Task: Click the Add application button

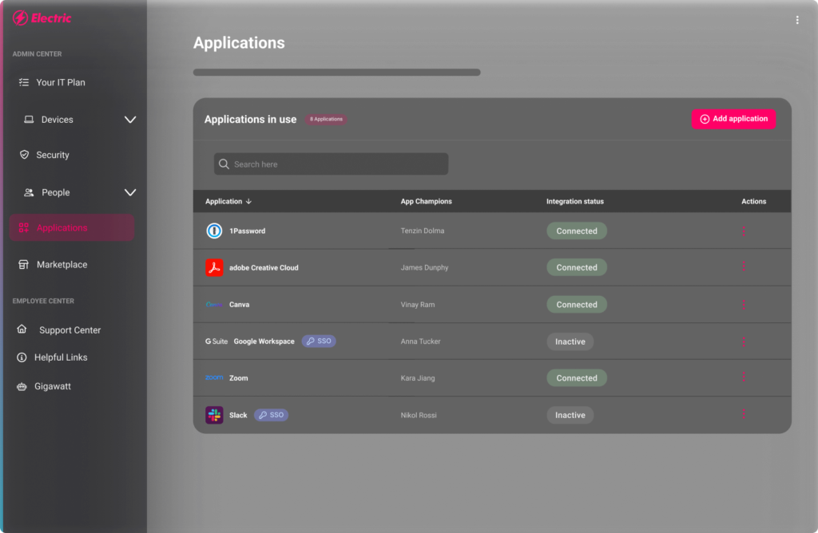Action: [x=733, y=119]
